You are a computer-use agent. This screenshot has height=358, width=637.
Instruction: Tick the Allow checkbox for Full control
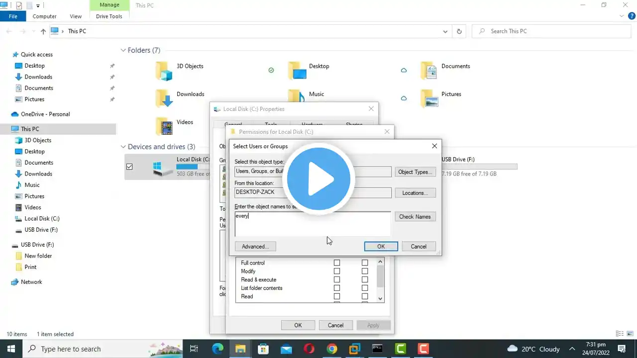click(x=337, y=263)
